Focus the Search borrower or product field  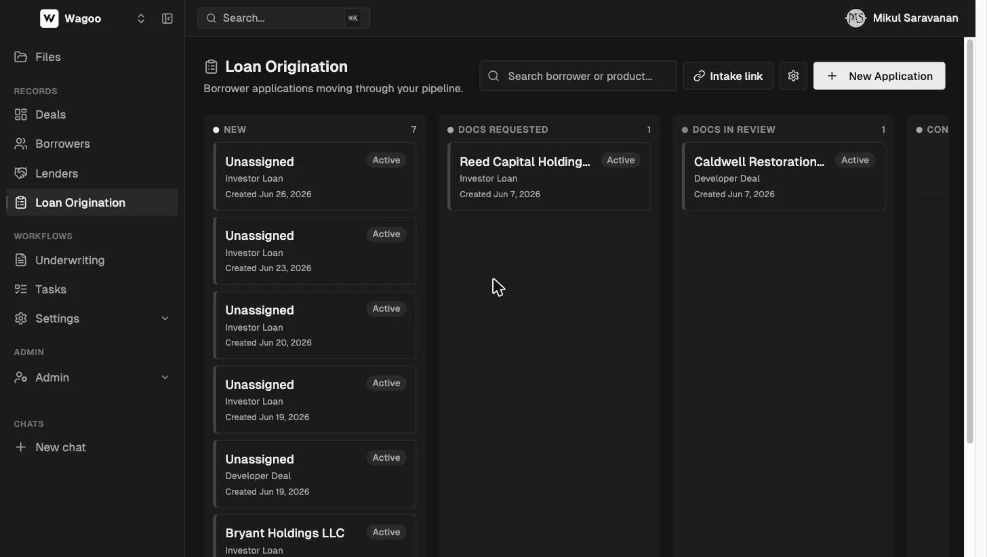(578, 76)
